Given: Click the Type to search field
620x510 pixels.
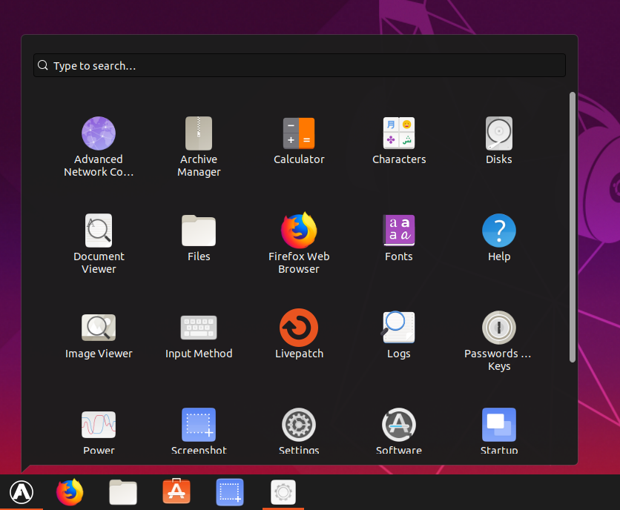Looking at the screenshot, I should point(299,65).
